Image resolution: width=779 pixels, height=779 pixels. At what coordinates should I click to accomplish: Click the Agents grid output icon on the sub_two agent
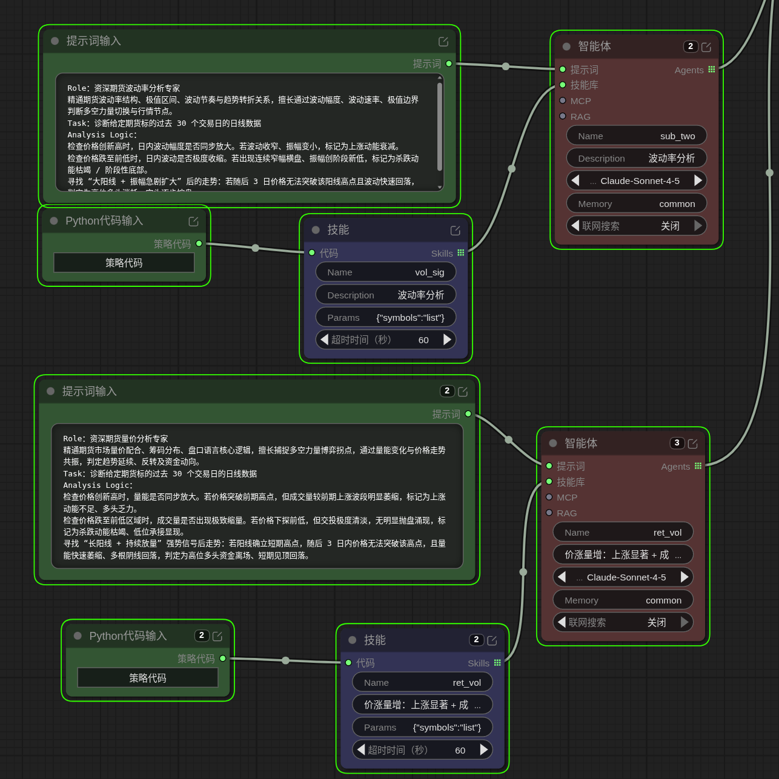coord(711,70)
